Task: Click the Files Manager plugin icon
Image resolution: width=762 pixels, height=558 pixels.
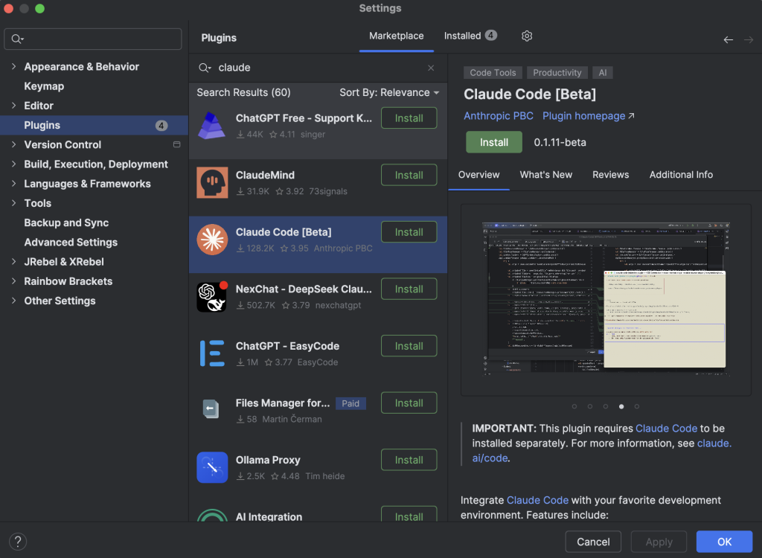Action: click(x=212, y=410)
